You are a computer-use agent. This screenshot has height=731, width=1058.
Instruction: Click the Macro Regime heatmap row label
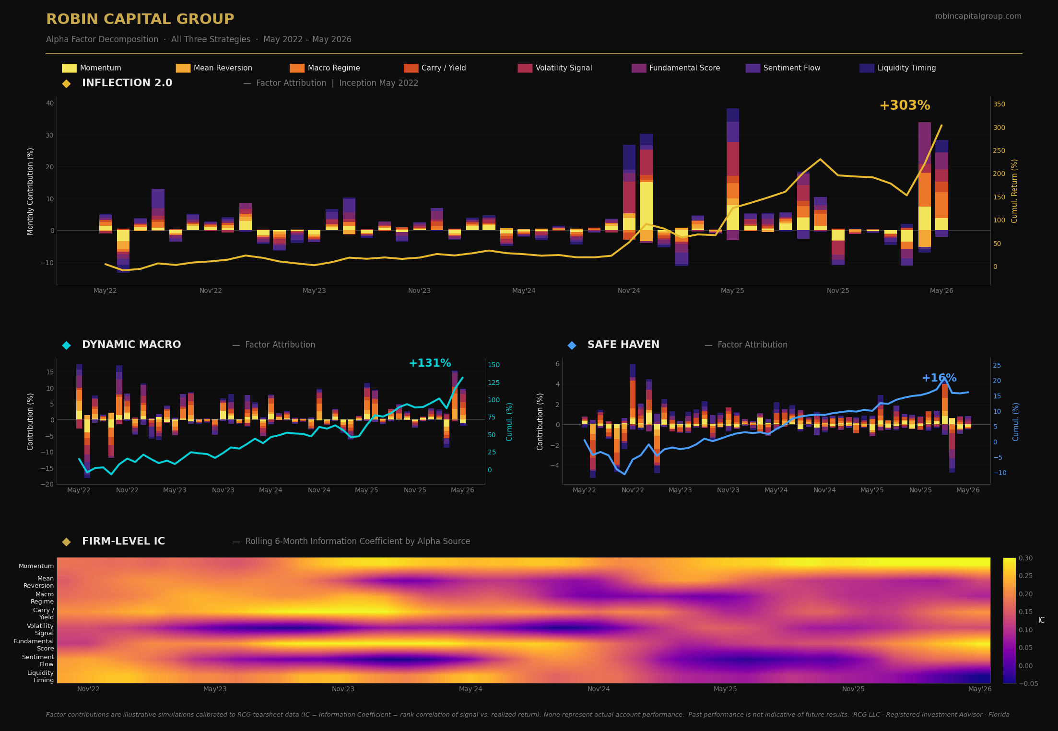tap(42, 598)
